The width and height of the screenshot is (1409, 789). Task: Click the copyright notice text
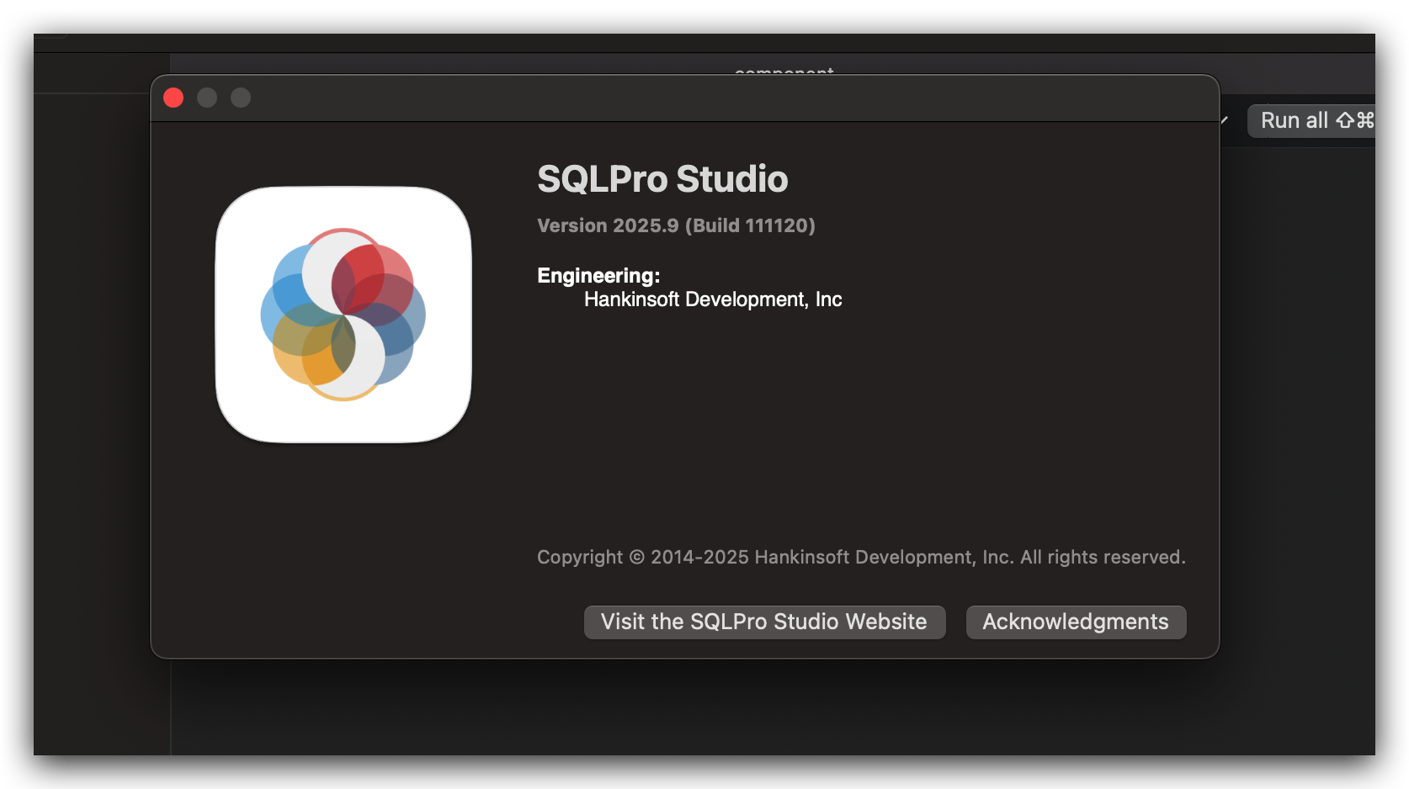point(860,557)
